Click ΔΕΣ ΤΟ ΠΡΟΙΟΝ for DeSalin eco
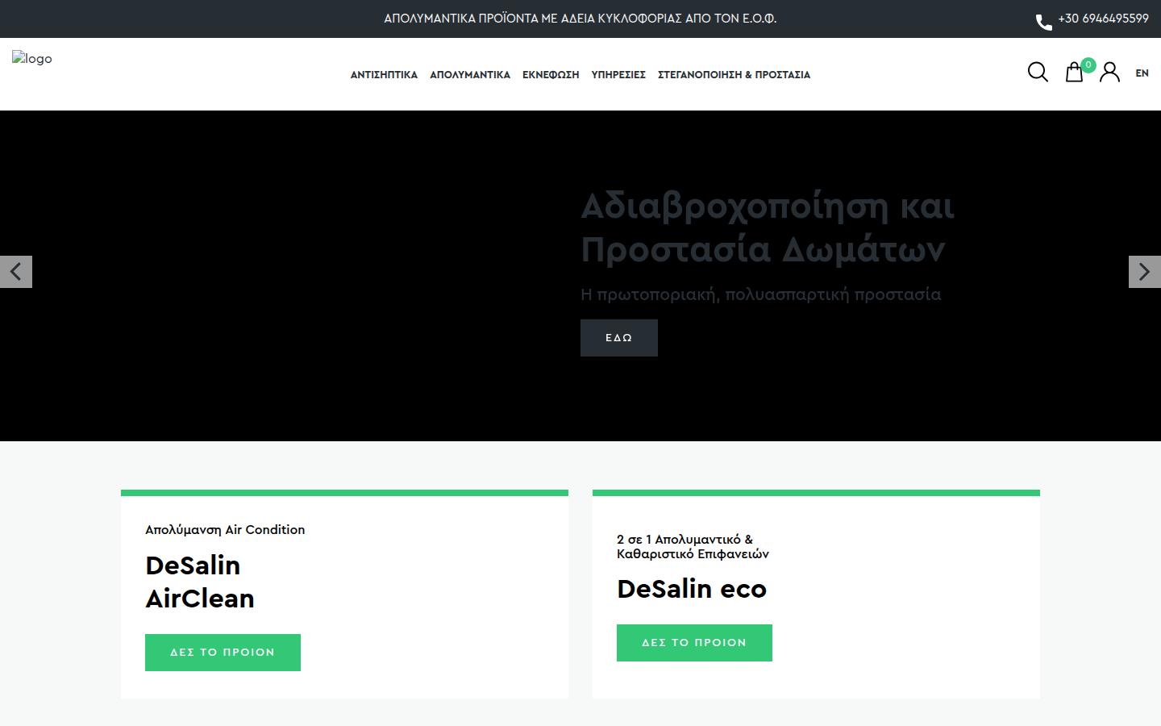The image size is (1161, 726). pyautogui.click(x=694, y=643)
